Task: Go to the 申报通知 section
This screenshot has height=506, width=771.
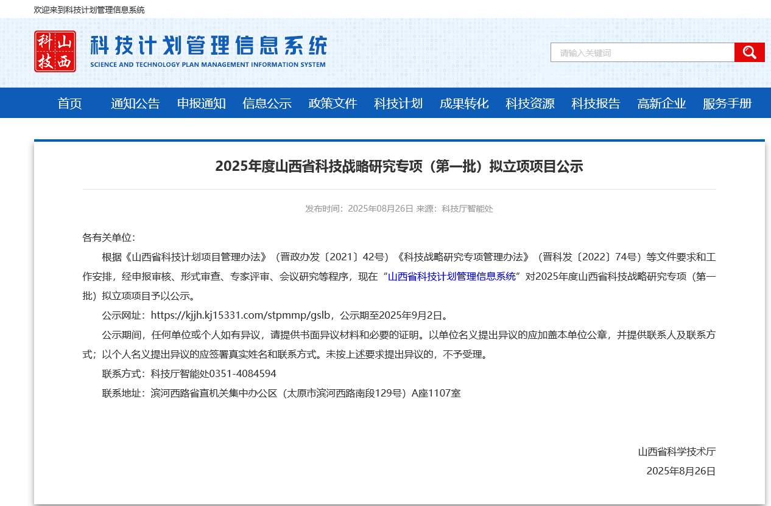Action: point(201,103)
